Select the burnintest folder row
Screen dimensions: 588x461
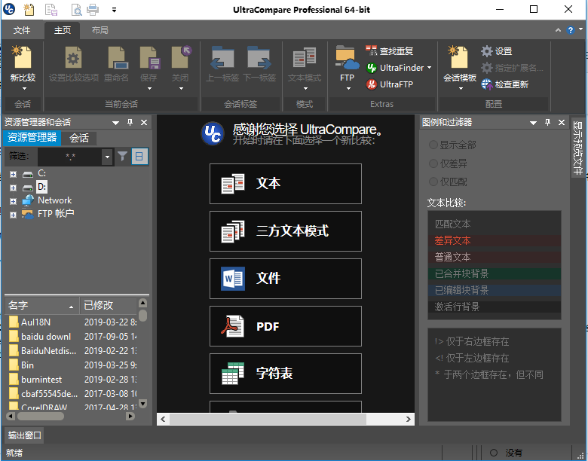[72, 380]
